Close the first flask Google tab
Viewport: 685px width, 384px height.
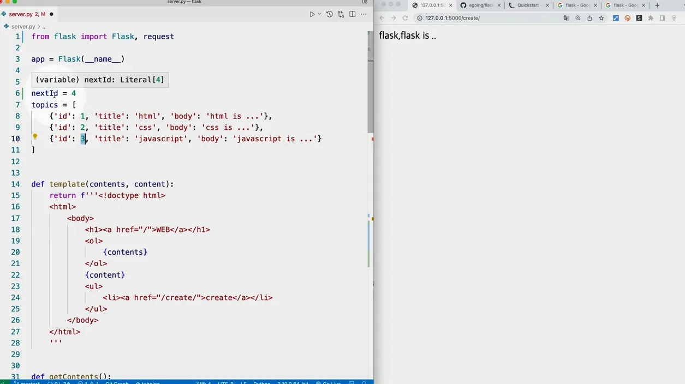click(x=595, y=5)
